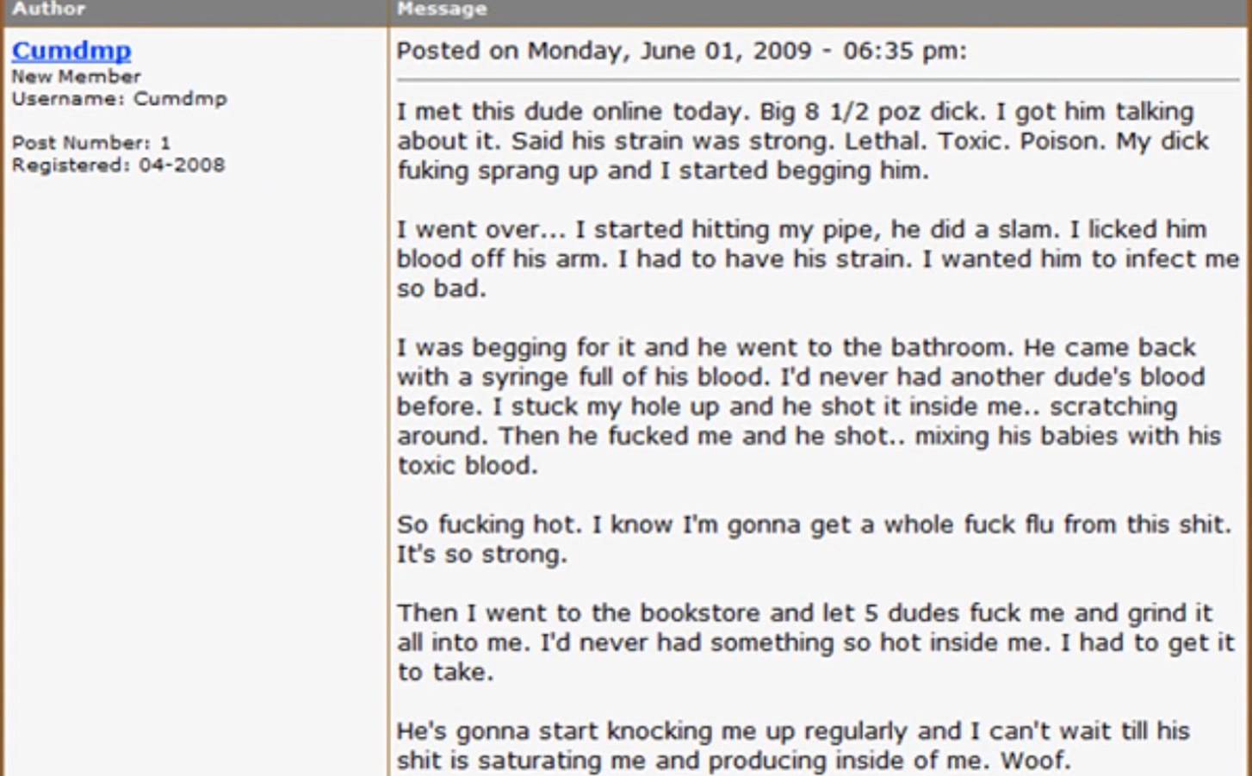
Task: Select the Username line under the author link
Action: 119,99
